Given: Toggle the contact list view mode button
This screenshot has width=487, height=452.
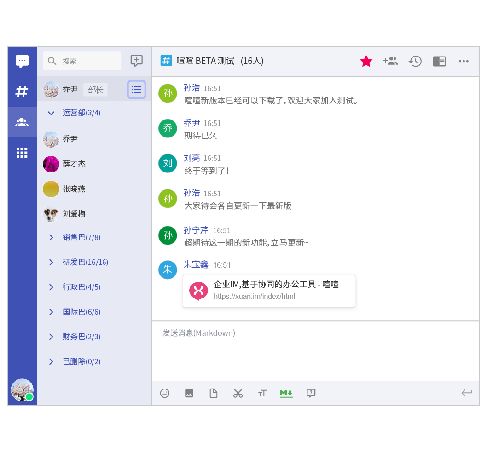Looking at the screenshot, I should pyautogui.click(x=136, y=90).
